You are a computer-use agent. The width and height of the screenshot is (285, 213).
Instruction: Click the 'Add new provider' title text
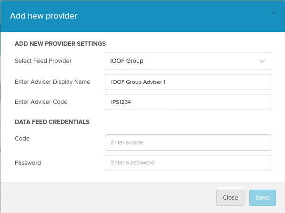(x=44, y=16)
